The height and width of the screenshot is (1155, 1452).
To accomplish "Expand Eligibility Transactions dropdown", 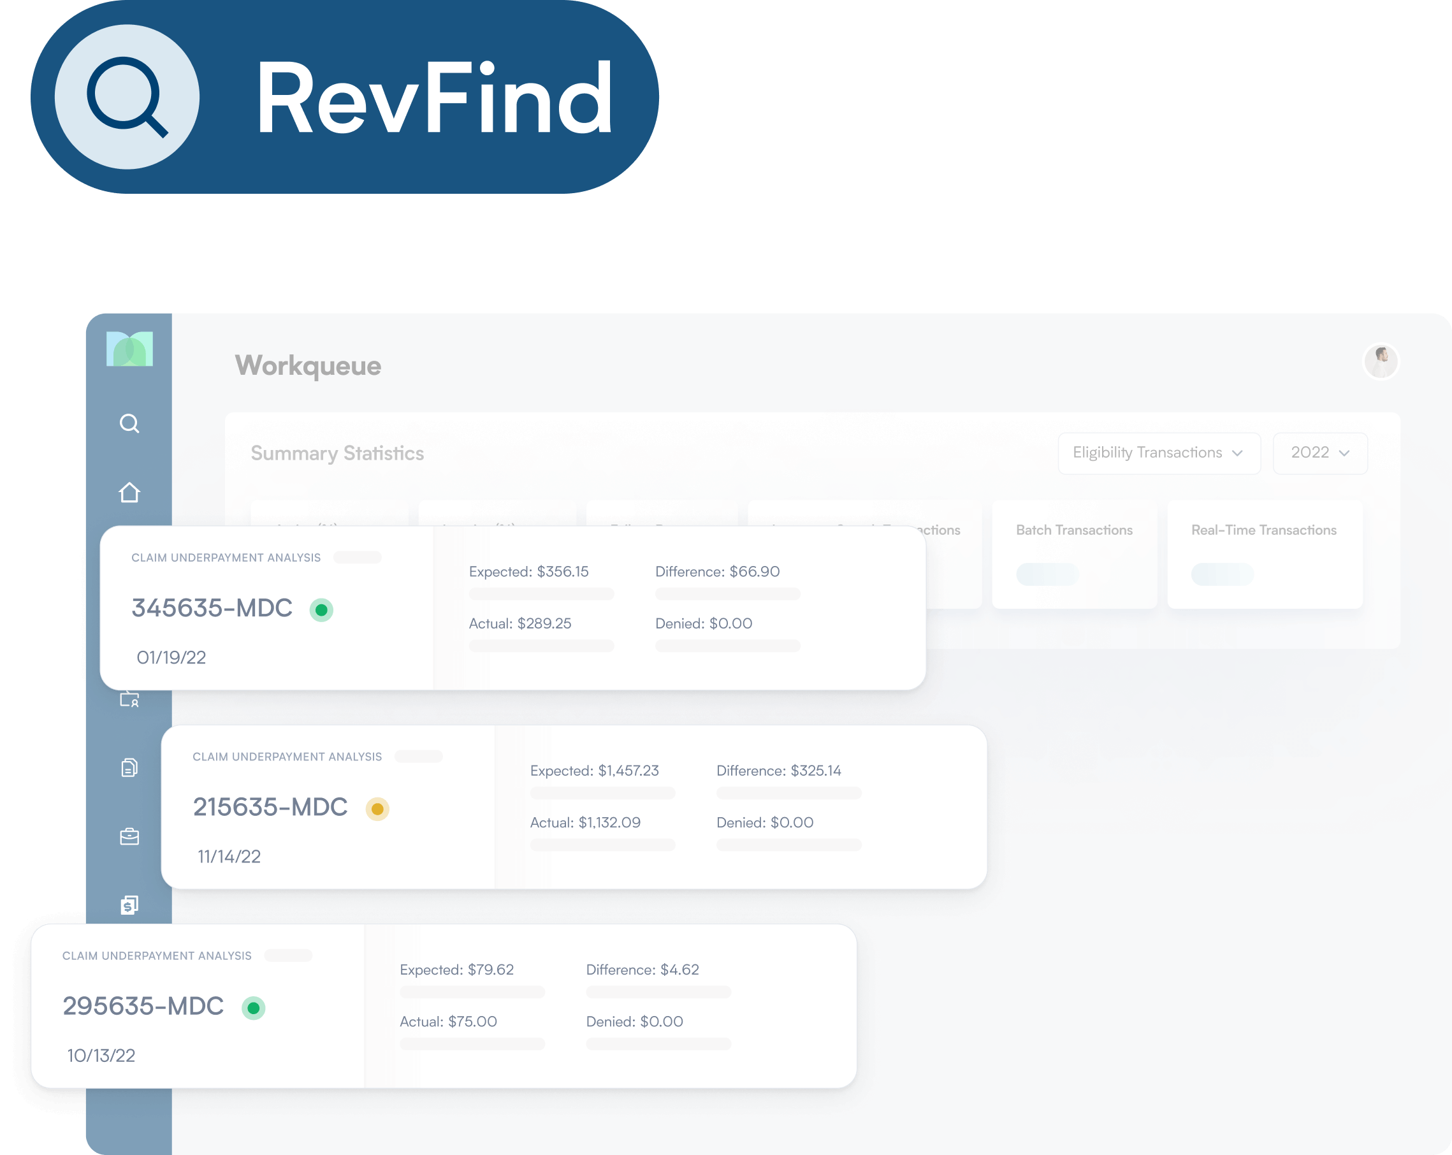I will tap(1159, 453).
